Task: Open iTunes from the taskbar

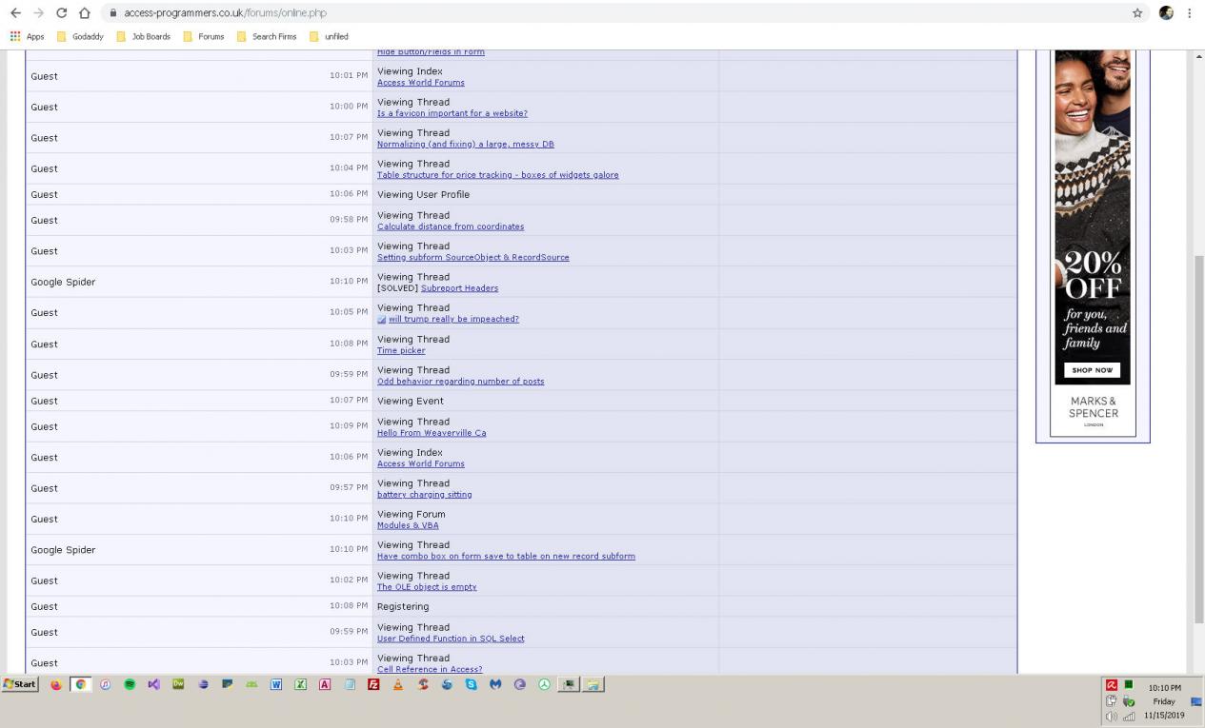Action: point(105,684)
